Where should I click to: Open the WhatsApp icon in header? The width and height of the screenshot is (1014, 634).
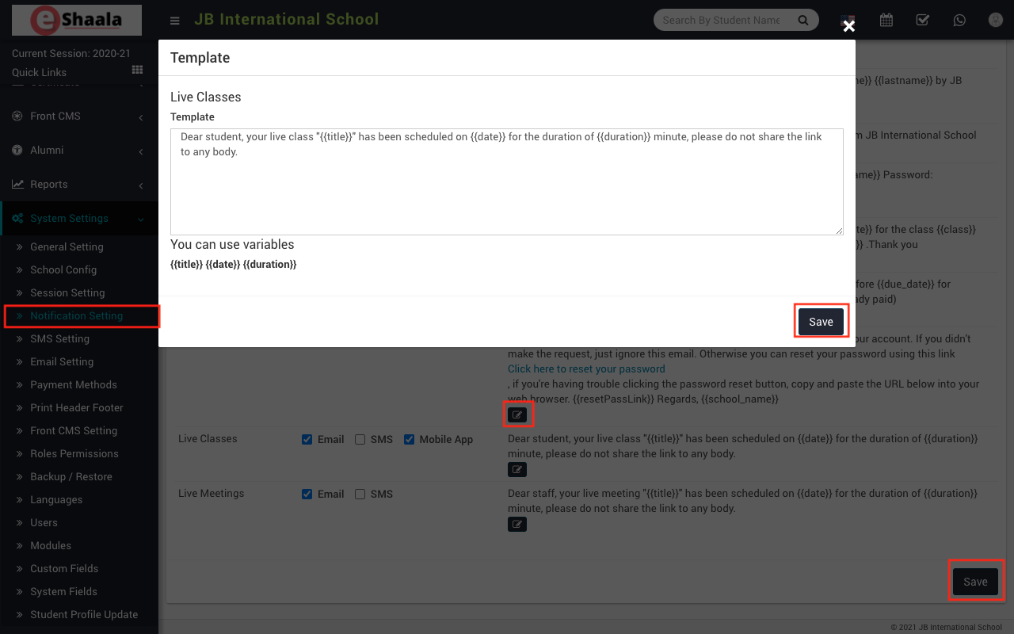tap(959, 21)
